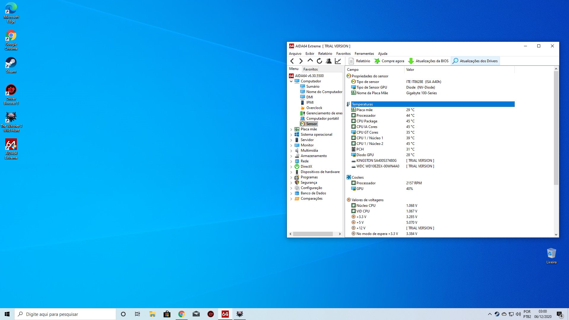Screen dimensions: 569x320
Task: Collapse the Computador tree node
Action: [291, 81]
